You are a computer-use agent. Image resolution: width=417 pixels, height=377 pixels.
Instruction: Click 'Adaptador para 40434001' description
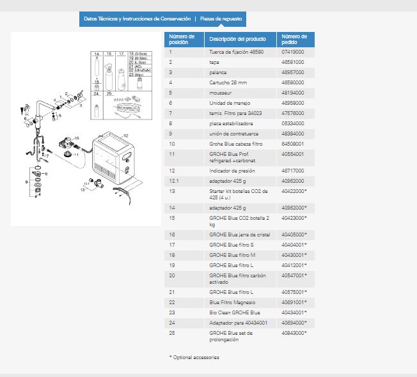(x=238, y=323)
